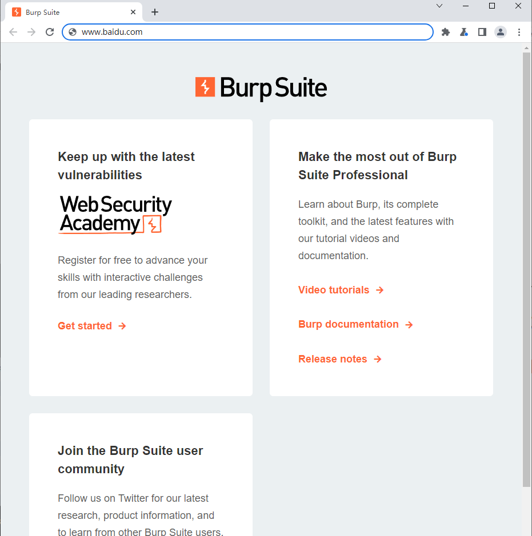The height and width of the screenshot is (536, 532).
Task: Open the user profile avatar
Action: pos(501,32)
